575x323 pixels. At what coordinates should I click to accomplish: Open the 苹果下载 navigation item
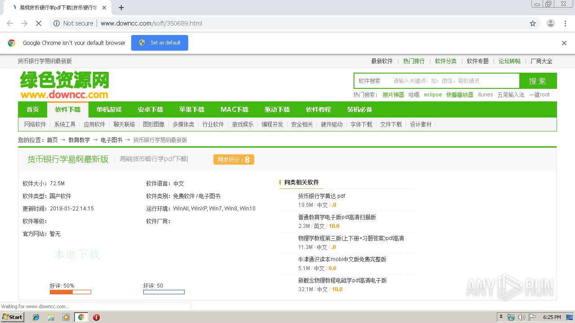tap(192, 109)
